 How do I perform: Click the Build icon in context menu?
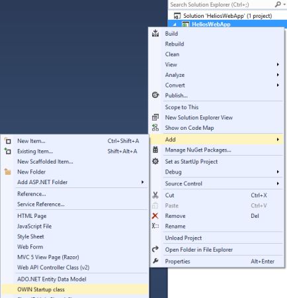tap(155, 33)
